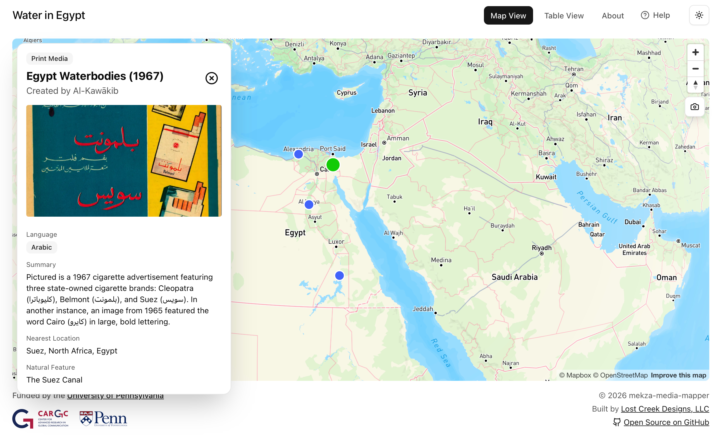Viewport: 721px width, 435px height.
Task: Select the blue marker near Asyut
Action: (x=309, y=204)
